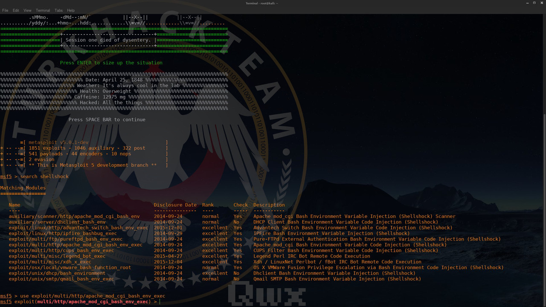Open the Edit menu
The height and width of the screenshot is (307, 546).
coord(16,10)
